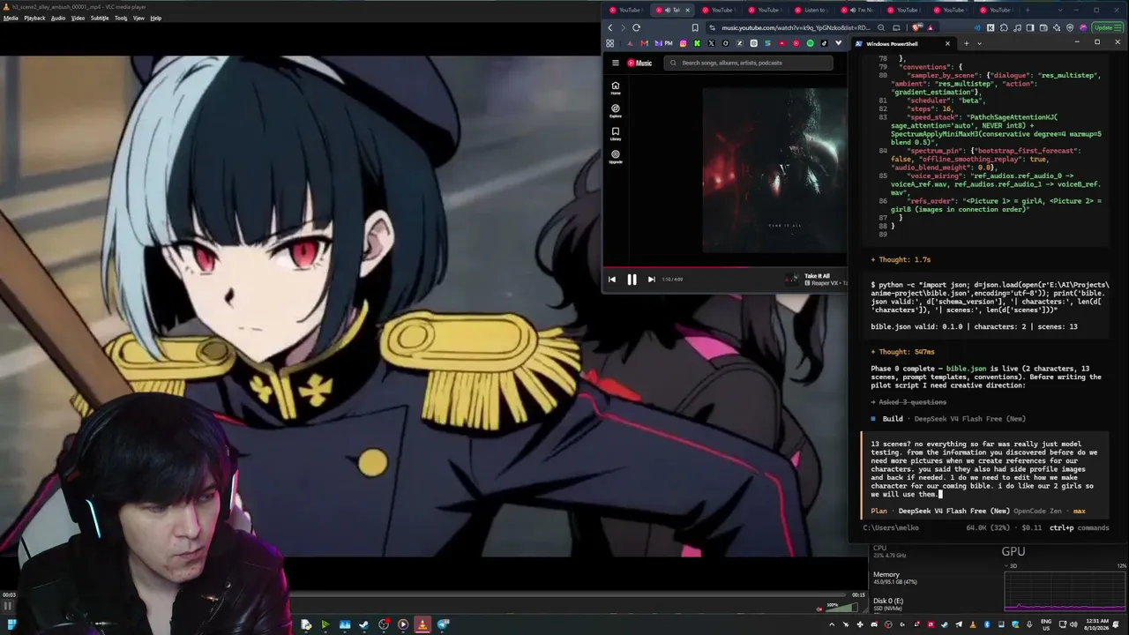Image resolution: width=1129 pixels, height=635 pixels.
Task: Open the TikTok bookmark
Action: pyautogui.click(x=824, y=43)
